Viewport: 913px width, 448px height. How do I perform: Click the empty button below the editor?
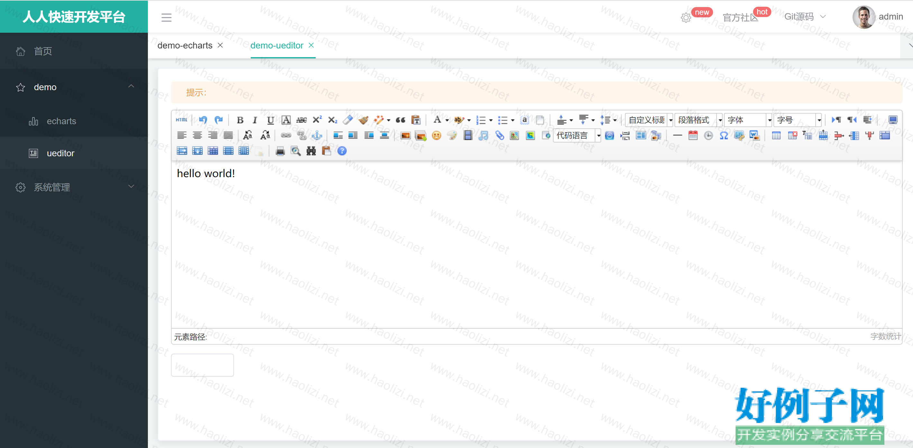(x=203, y=365)
